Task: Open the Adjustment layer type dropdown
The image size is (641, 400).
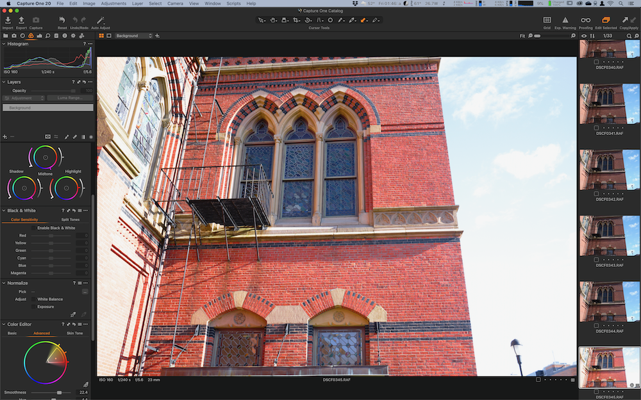Action: [x=24, y=98]
